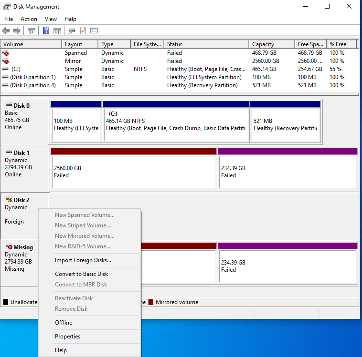This screenshot has width=362, height=357.
Task: Open the checklist settings toolbar icon
Action: click(x=94, y=31)
